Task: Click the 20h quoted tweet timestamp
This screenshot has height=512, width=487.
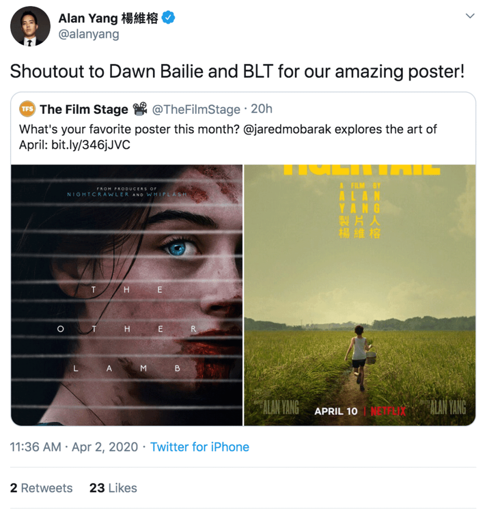Action: click(x=261, y=109)
